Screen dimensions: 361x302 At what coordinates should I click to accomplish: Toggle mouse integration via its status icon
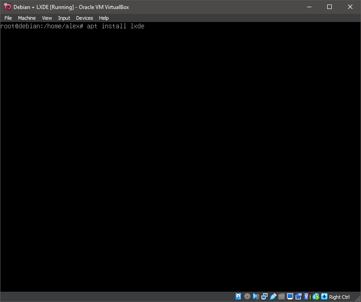pyautogui.click(x=316, y=297)
